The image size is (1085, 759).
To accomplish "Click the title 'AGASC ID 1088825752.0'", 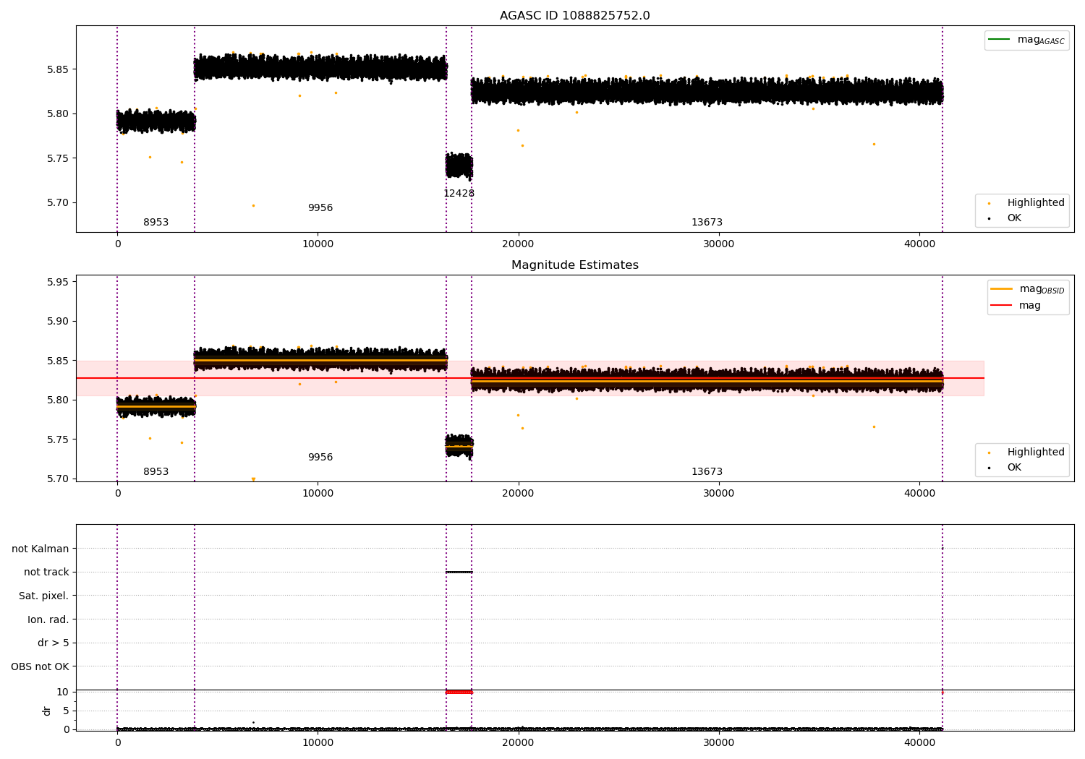I will pyautogui.click(x=574, y=16).
